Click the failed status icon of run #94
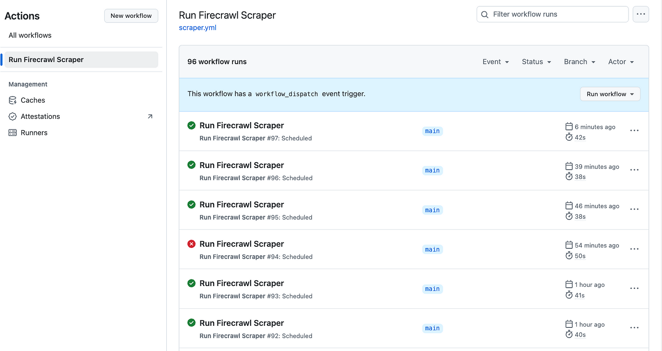 tap(191, 244)
